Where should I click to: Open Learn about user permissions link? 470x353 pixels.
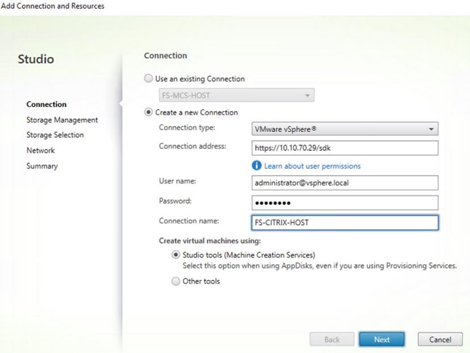[x=312, y=166]
